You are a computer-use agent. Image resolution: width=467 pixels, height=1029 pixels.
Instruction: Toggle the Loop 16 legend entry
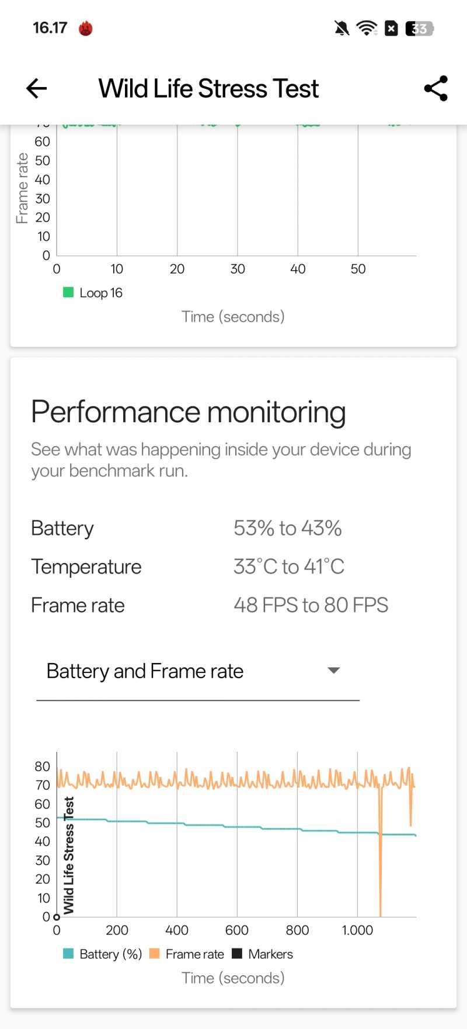coord(93,292)
